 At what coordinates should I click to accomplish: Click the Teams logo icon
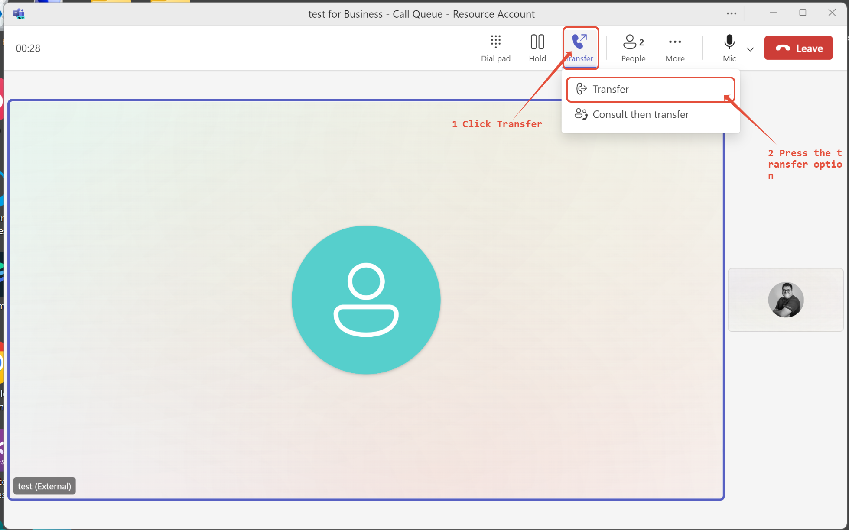19,14
